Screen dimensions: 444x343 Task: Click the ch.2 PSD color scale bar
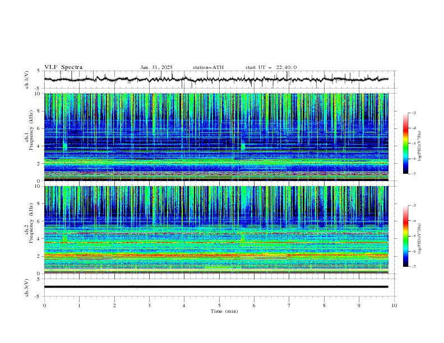pos(405,236)
